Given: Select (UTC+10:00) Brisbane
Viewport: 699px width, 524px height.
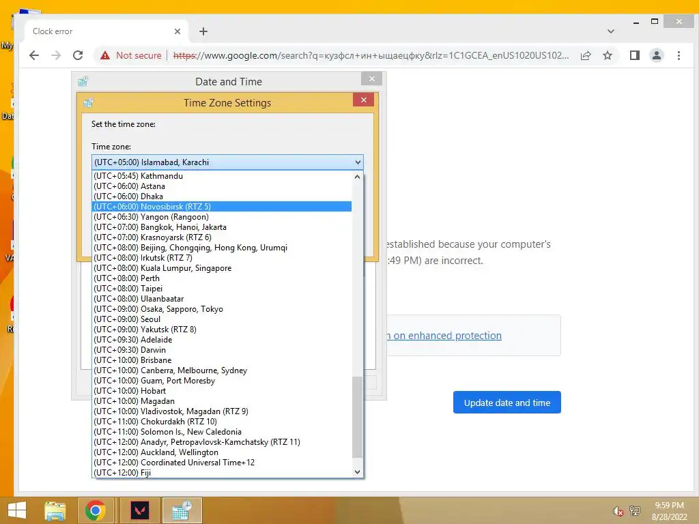Looking at the screenshot, I should (x=222, y=360).
